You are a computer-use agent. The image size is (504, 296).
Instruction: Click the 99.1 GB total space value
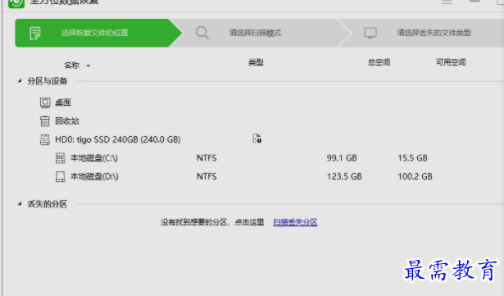point(342,158)
